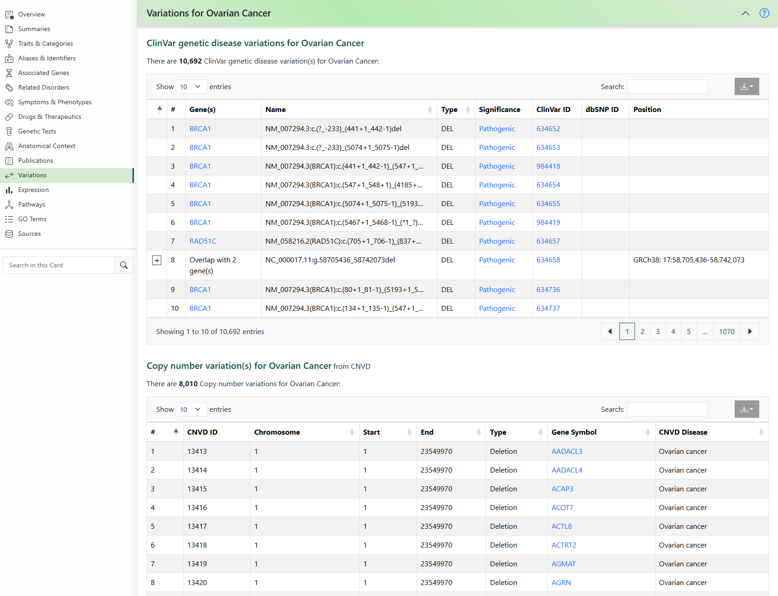Open copy number entries-per-page dropdown
This screenshot has width=778, height=596.
[191, 410]
